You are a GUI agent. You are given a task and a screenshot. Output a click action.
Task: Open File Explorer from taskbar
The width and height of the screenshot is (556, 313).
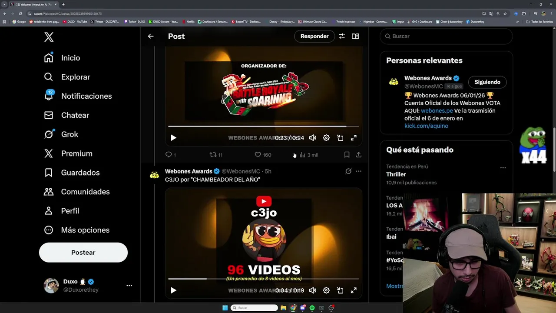tap(283, 308)
